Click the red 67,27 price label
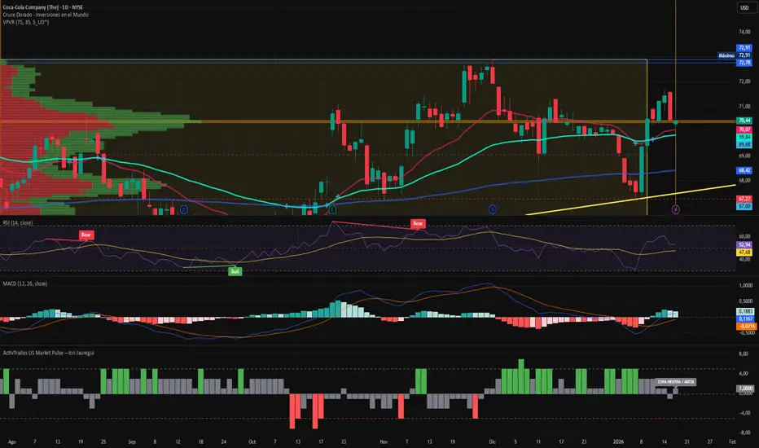Screen dimensions: 759x448 click(x=744, y=199)
